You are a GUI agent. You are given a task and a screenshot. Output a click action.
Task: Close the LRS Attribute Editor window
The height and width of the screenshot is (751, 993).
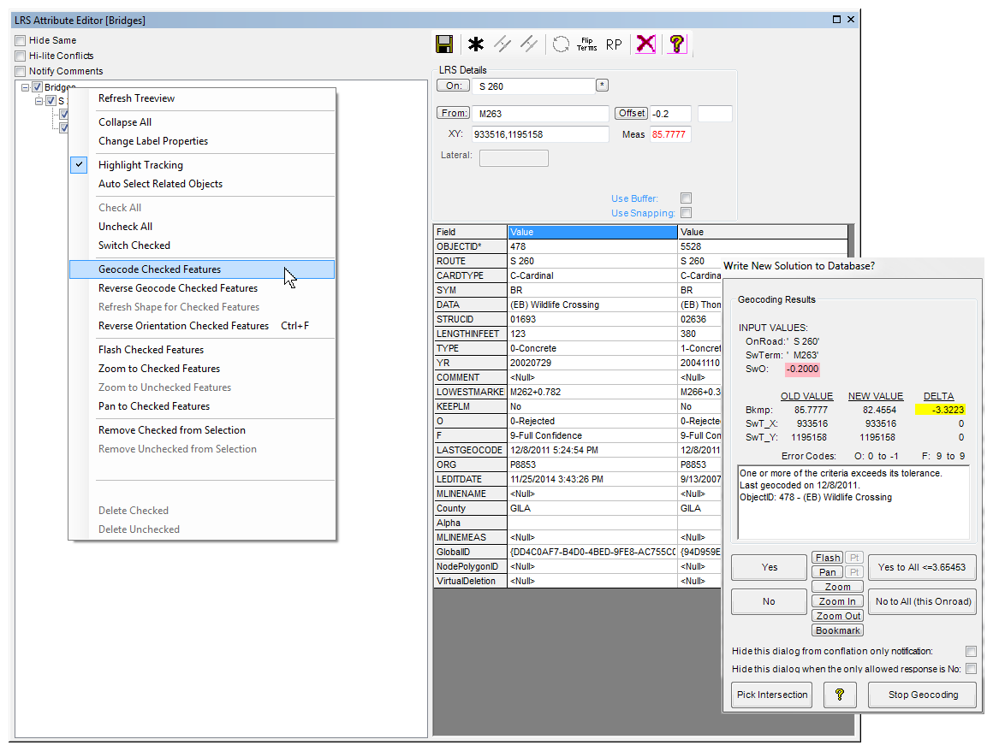click(x=851, y=20)
